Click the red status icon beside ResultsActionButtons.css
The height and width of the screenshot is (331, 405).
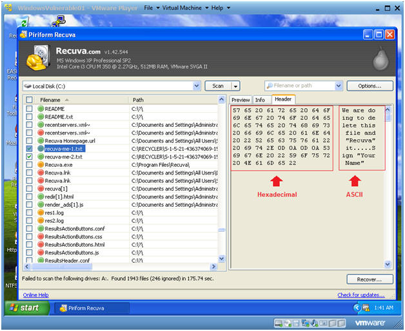[41, 236]
